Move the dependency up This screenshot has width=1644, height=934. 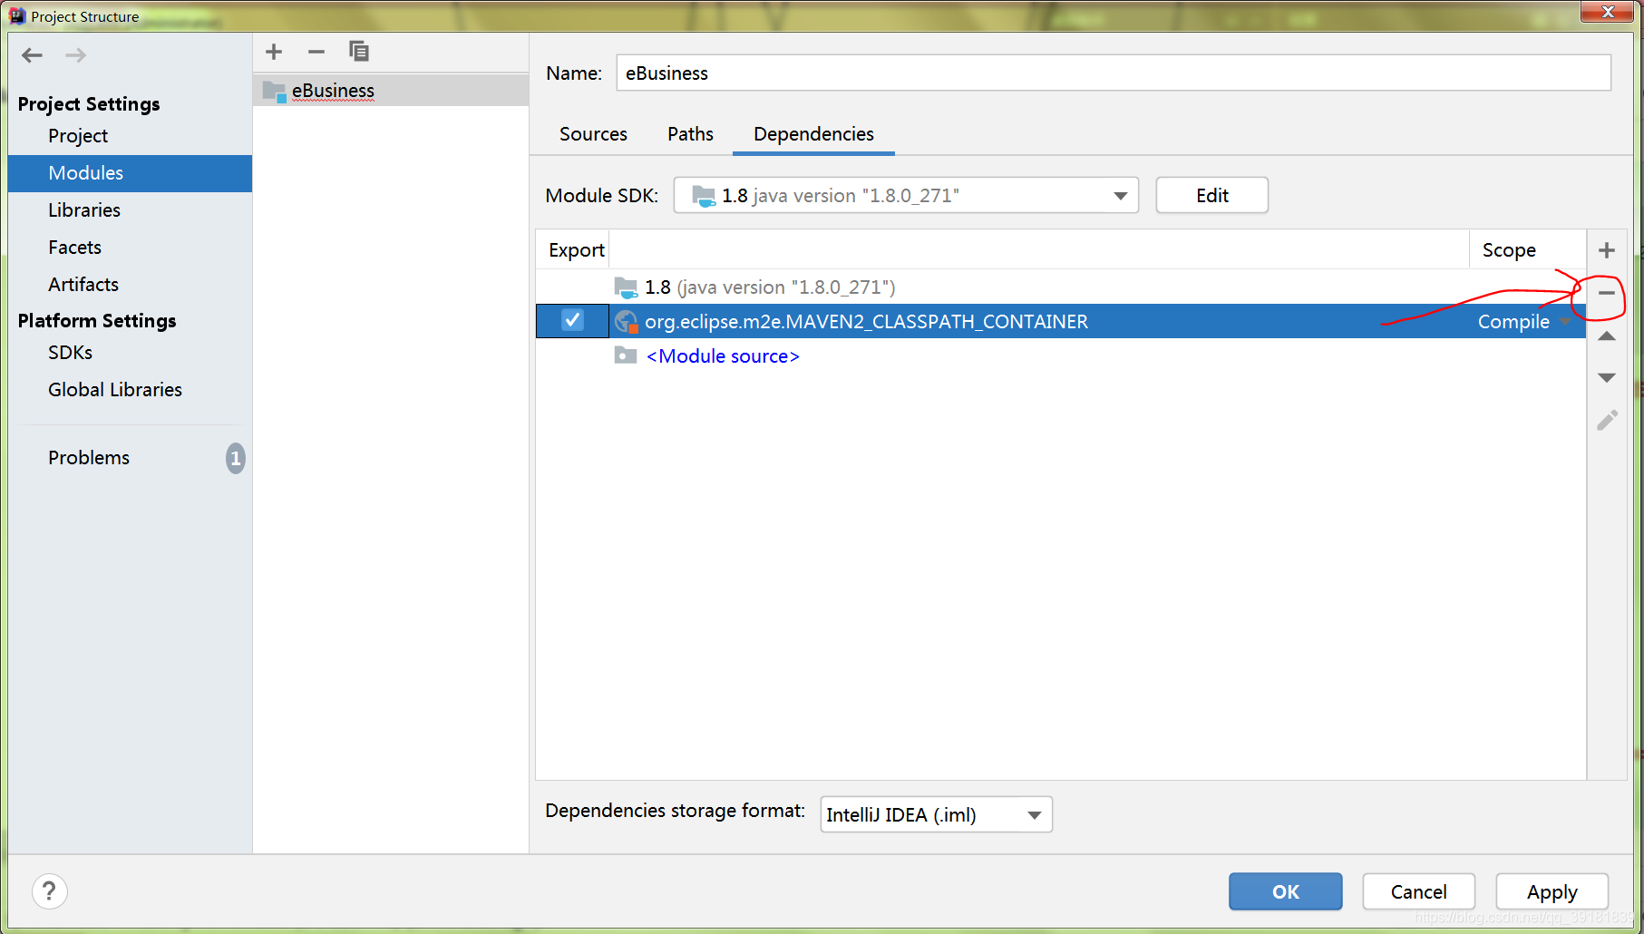pos(1607,336)
